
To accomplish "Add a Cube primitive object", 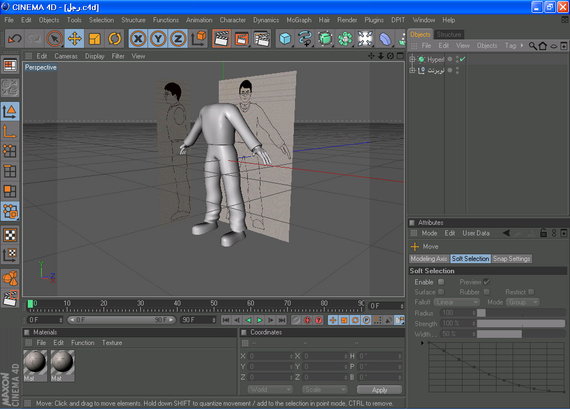I will (x=285, y=38).
